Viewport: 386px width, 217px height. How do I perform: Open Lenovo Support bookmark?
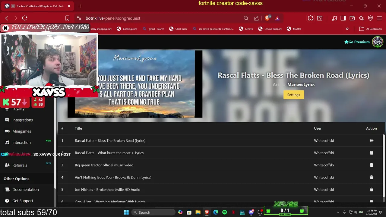coord(270,29)
